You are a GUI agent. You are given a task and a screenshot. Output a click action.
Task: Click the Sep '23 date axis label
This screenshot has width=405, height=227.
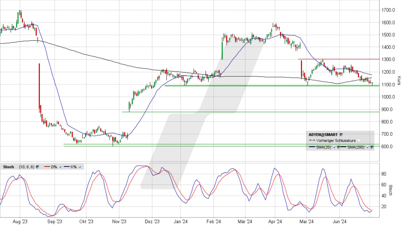click(55, 222)
